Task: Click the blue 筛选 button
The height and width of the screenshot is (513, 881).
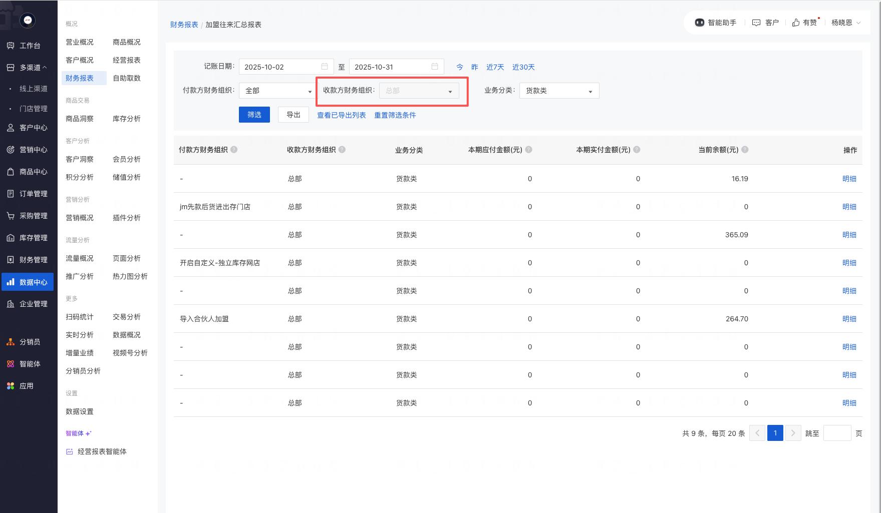Action: (254, 115)
